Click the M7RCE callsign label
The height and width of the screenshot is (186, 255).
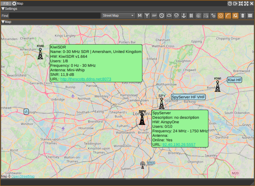tap(151, 163)
